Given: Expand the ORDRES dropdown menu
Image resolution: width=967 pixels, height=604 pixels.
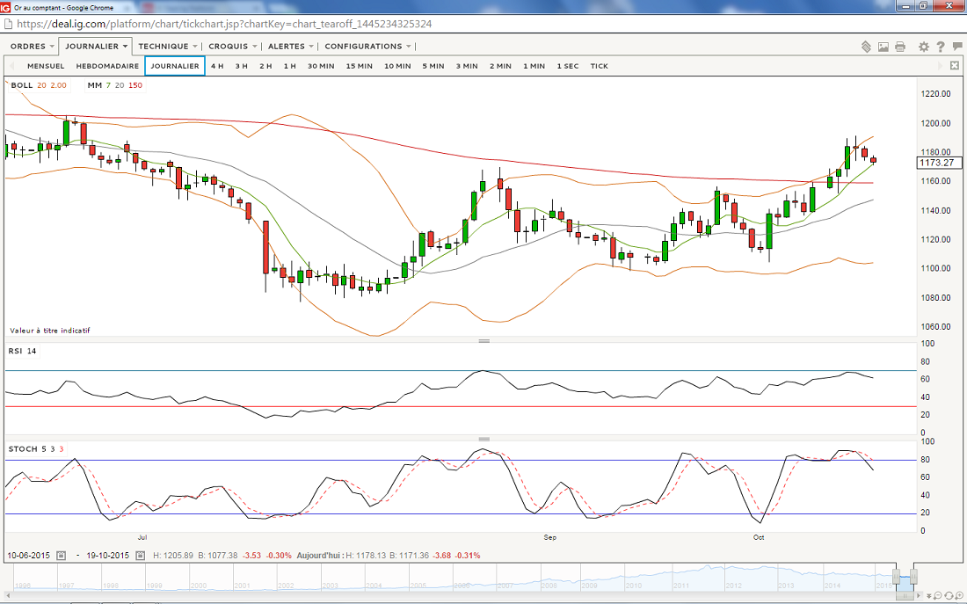Looking at the screenshot, I should click(32, 47).
